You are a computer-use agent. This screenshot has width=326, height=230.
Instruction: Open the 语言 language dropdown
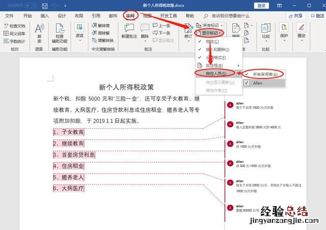pyautogui.click(x=79, y=32)
